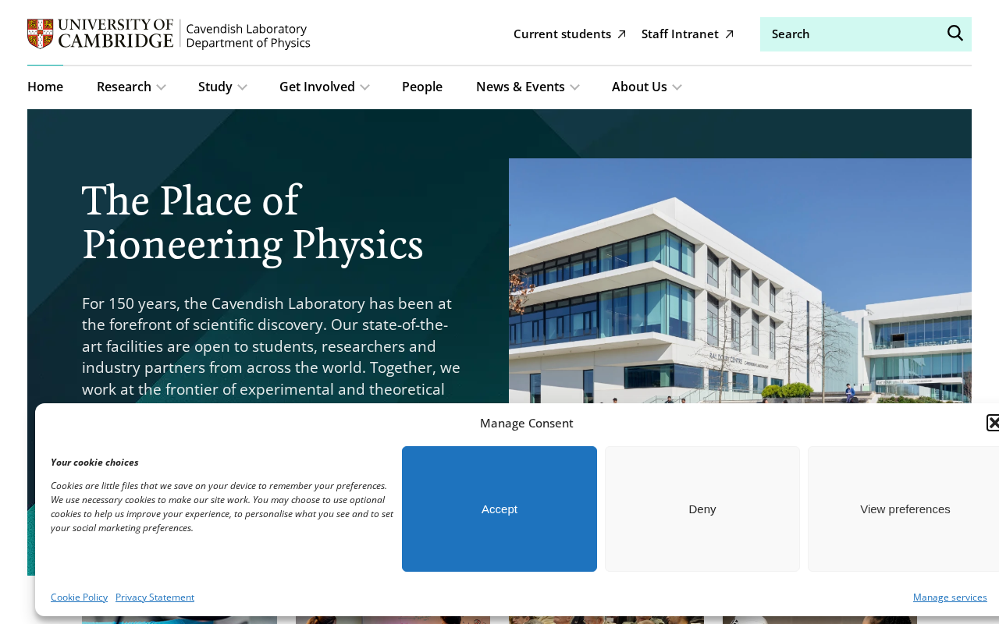The image size is (999, 624).
Task: Expand the News & Events menu chevron
Action: tap(574, 87)
